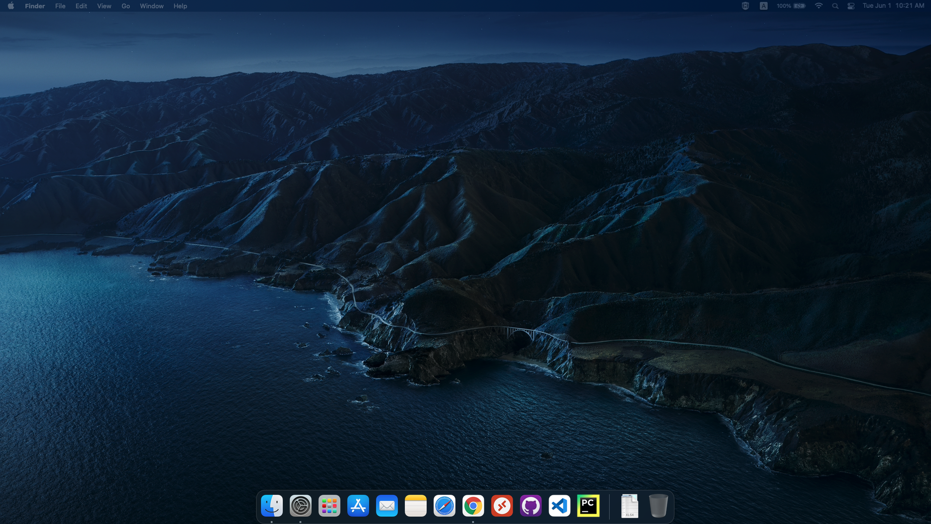Image resolution: width=931 pixels, height=524 pixels.
Task: Open Finder from the dock
Action: tap(272, 505)
